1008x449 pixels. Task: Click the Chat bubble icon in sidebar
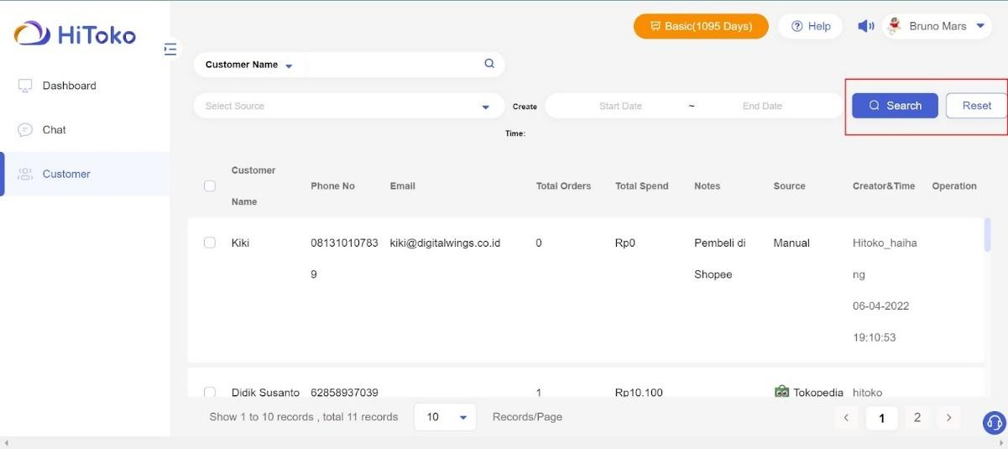tap(25, 130)
